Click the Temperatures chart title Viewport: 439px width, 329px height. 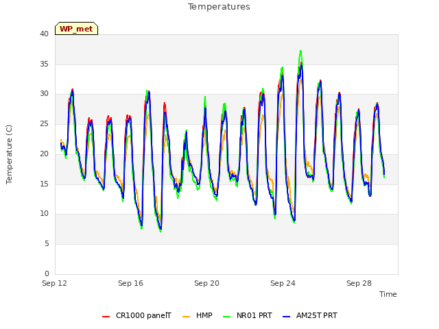point(219,7)
